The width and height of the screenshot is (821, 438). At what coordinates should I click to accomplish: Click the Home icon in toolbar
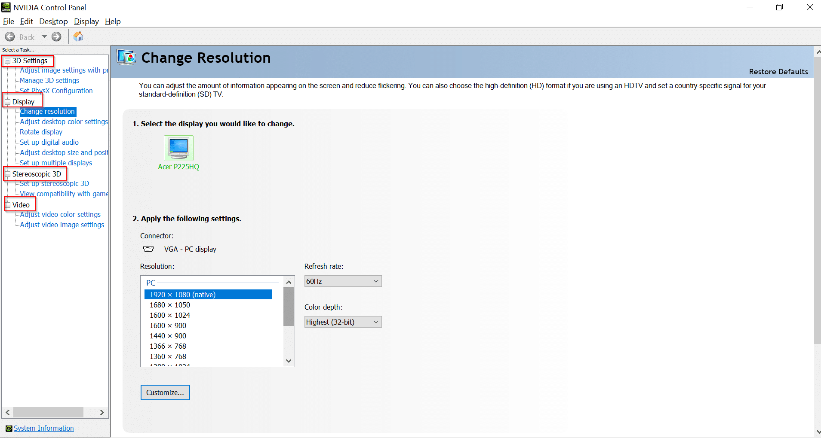78,37
